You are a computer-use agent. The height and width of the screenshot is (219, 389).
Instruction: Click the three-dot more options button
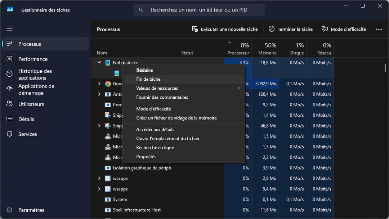pyautogui.click(x=379, y=29)
